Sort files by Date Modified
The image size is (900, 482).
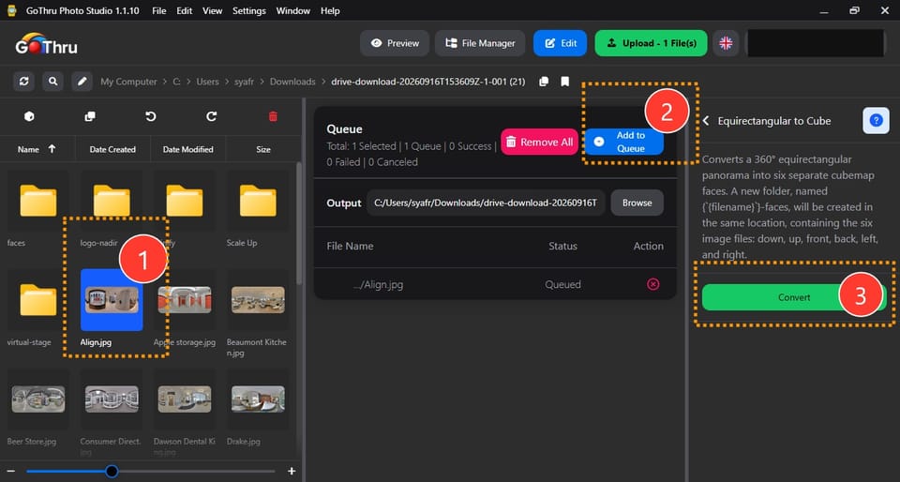(187, 149)
